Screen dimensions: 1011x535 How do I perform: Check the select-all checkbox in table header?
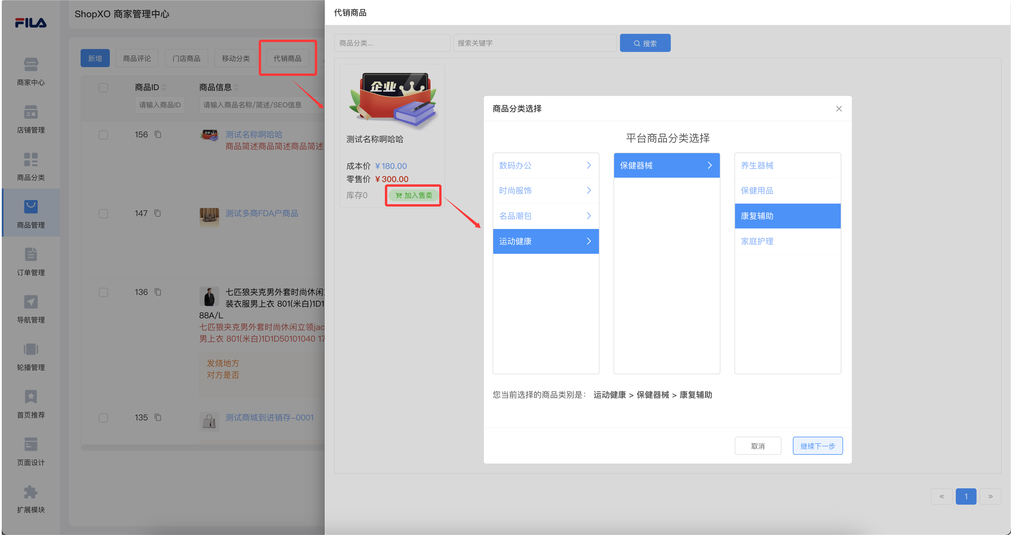point(103,88)
